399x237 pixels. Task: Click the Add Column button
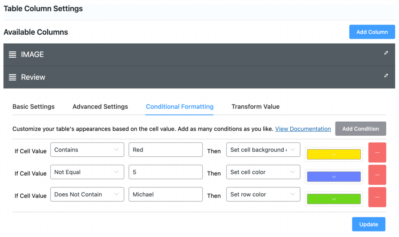372,32
